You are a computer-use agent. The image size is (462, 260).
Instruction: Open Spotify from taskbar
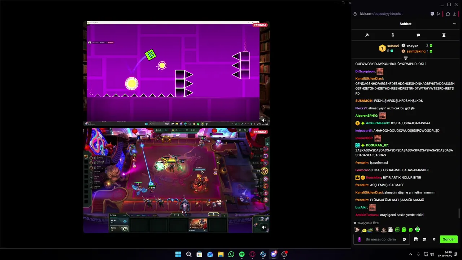click(242, 254)
